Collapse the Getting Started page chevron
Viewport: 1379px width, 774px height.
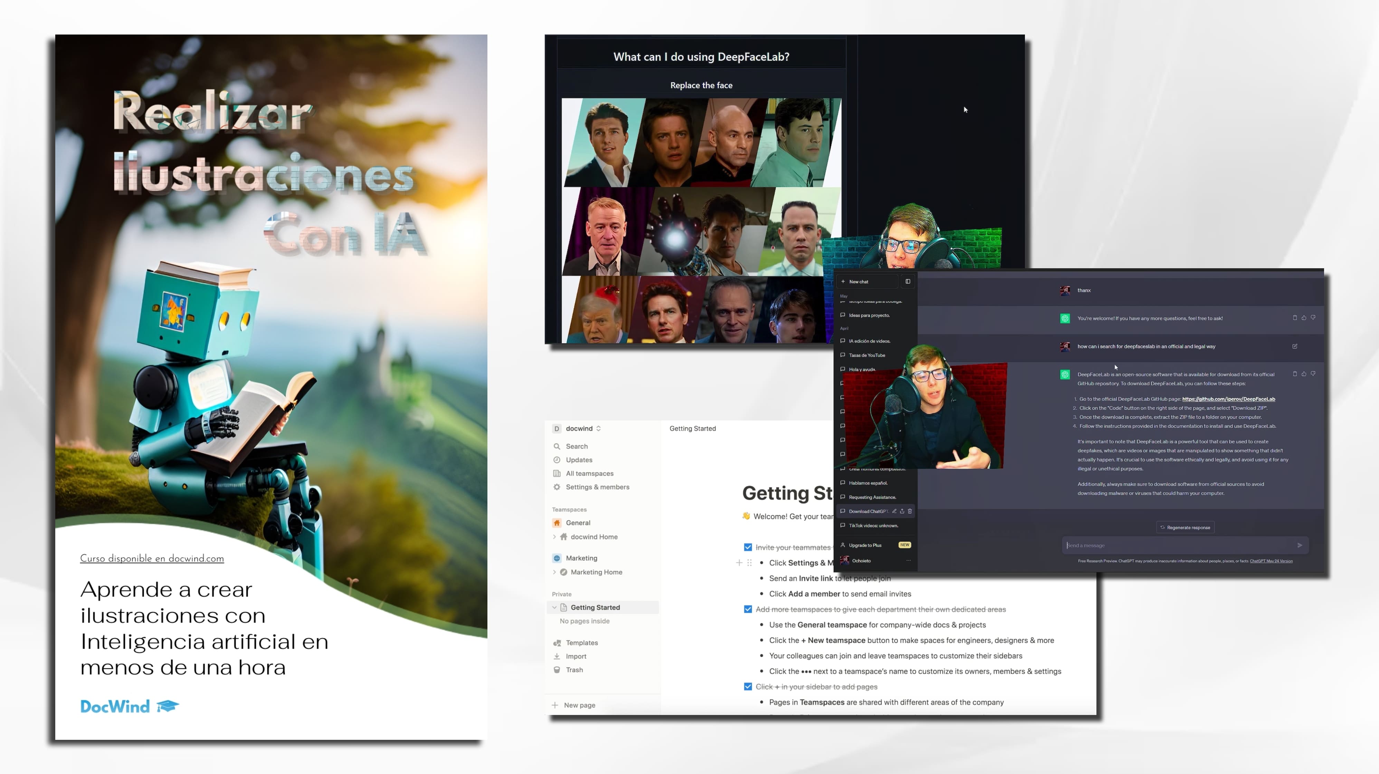pos(554,608)
